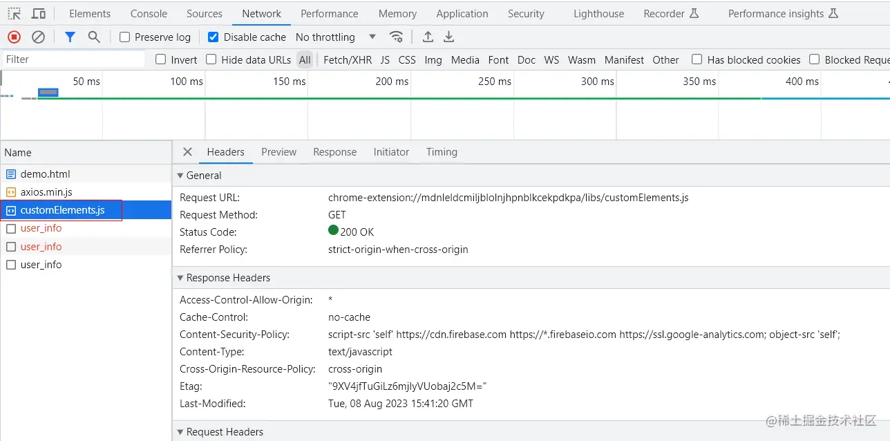Activate the inspect element picker icon

(14, 14)
